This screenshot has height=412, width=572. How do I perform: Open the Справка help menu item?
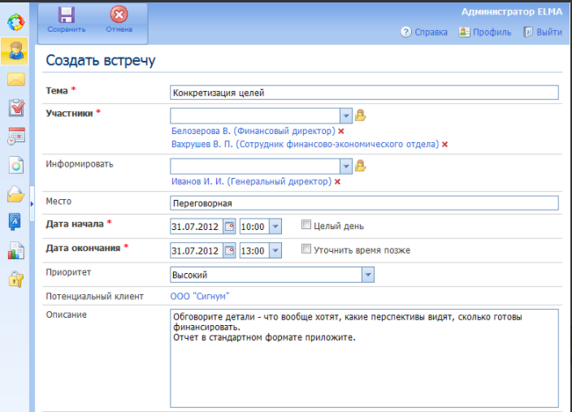point(424,33)
